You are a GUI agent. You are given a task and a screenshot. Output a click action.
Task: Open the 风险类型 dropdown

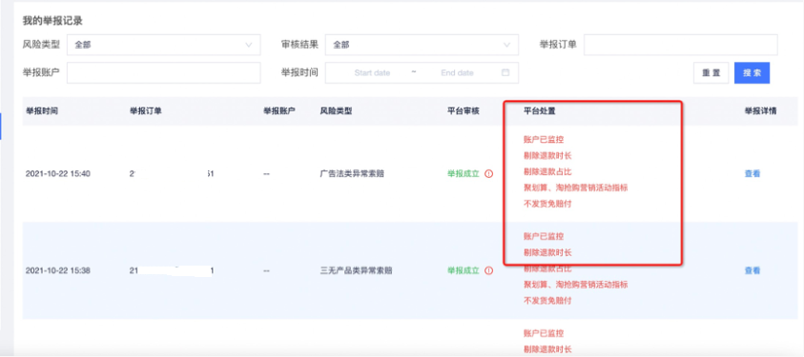pos(164,45)
